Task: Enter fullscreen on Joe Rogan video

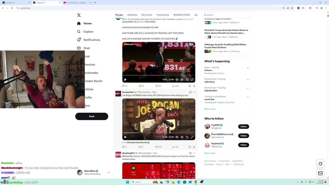Action: (192, 137)
